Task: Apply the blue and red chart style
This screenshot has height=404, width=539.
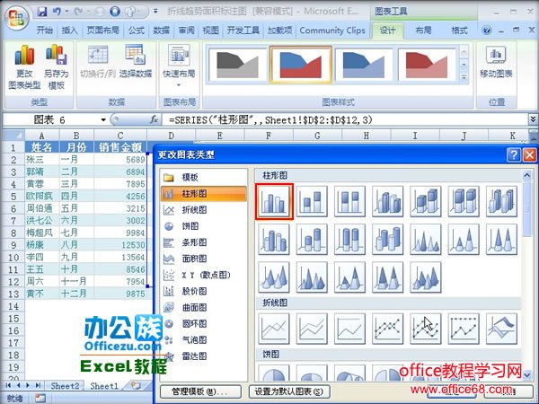Action: pos(301,65)
